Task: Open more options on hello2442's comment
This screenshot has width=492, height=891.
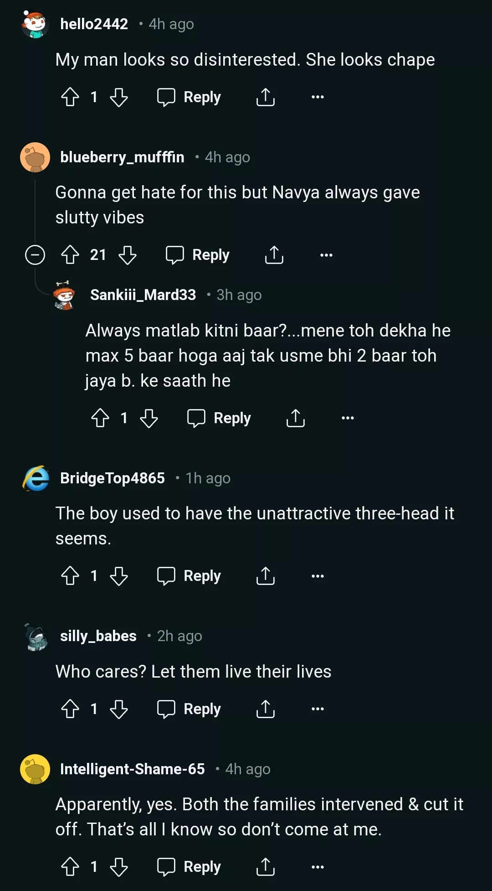Action: tap(318, 97)
